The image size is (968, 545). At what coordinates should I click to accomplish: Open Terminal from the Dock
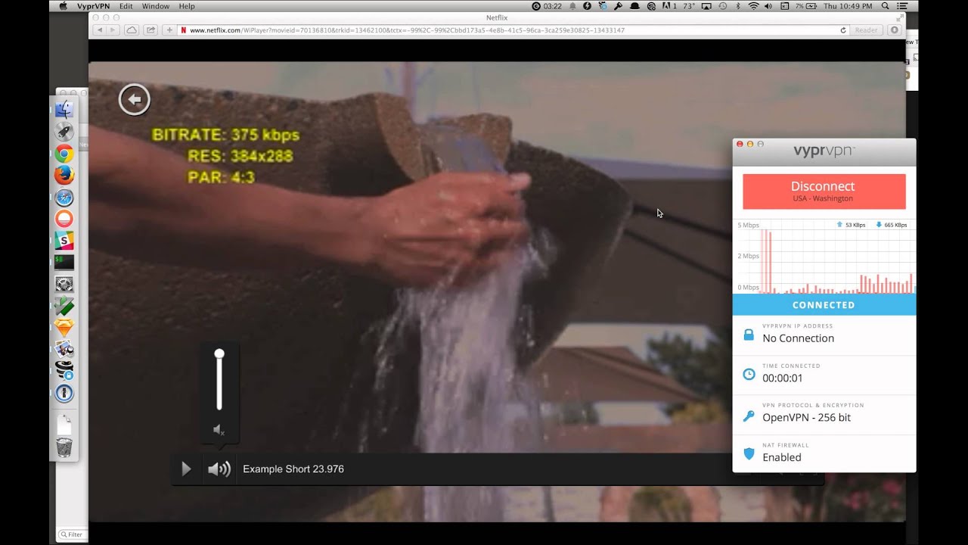coord(64,263)
